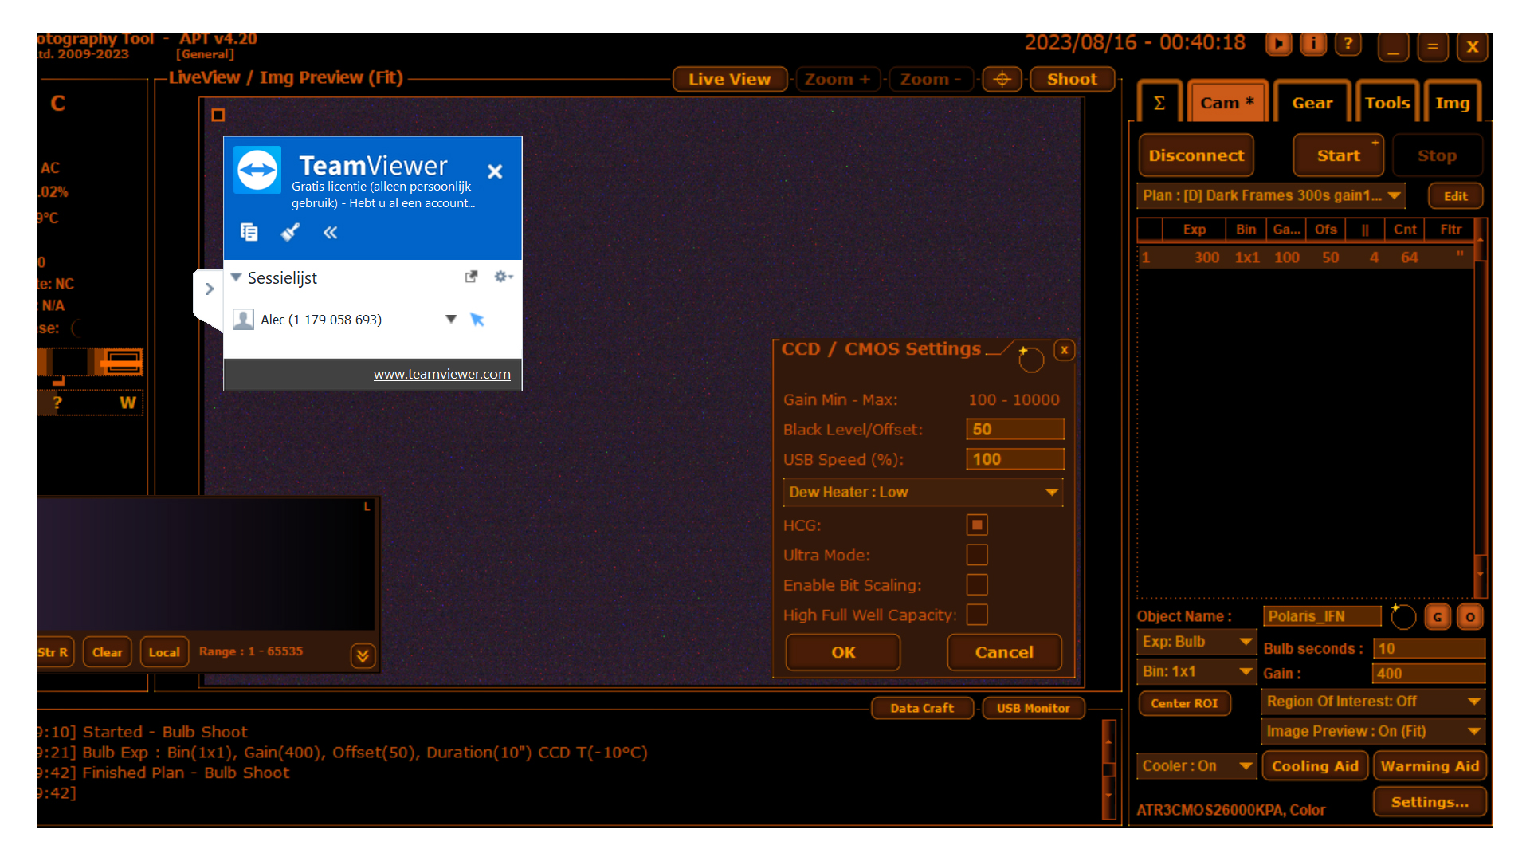The height and width of the screenshot is (861, 1530).
Task: Click the G object browser icon
Action: (x=1438, y=617)
